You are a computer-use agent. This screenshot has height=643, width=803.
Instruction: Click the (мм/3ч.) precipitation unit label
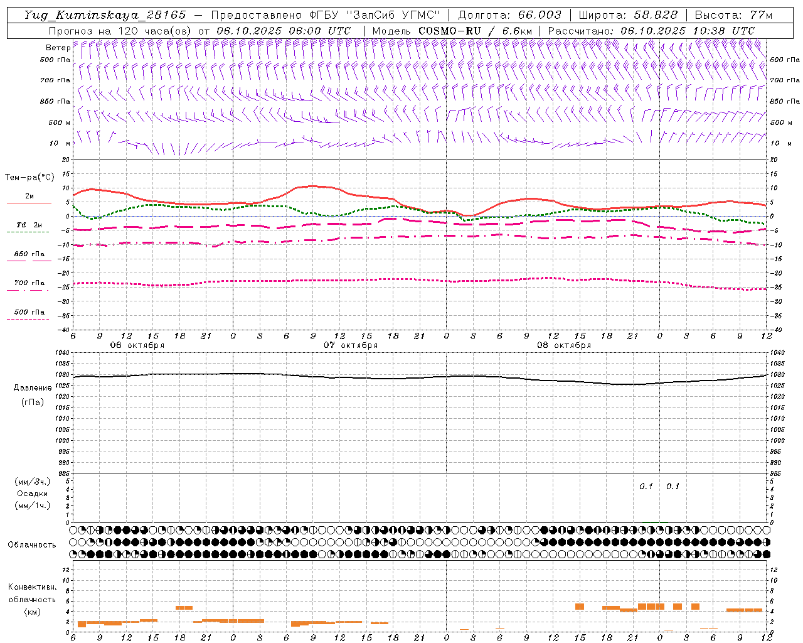[32, 482]
